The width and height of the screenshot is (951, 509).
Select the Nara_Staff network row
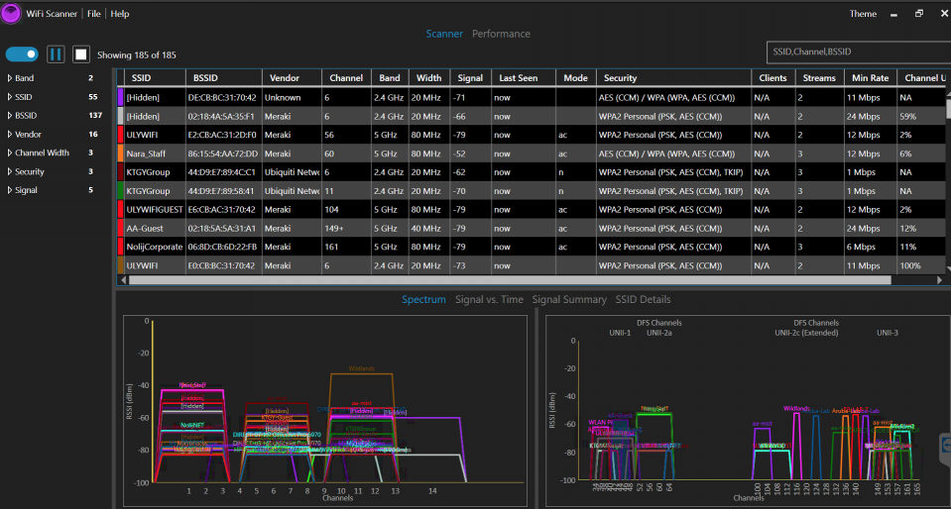pyautogui.click(x=532, y=153)
